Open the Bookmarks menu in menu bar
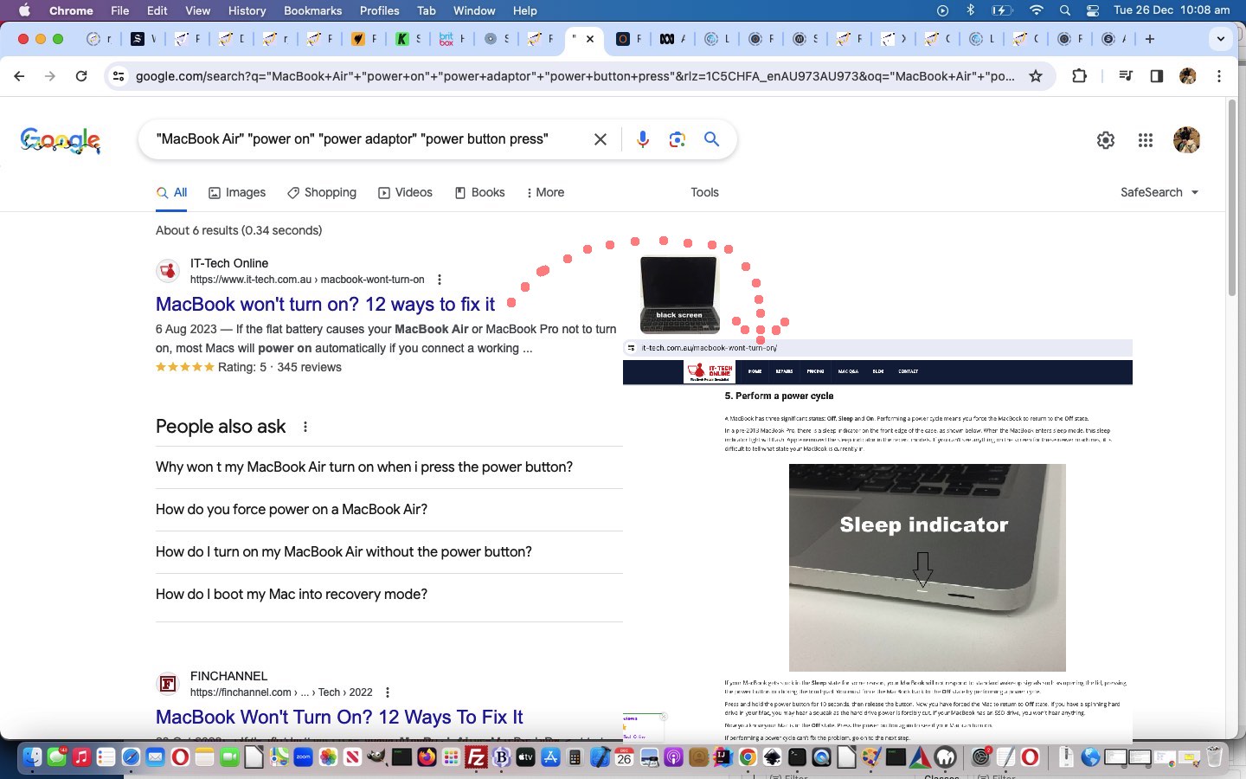This screenshot has width=1246, height=779. [312, 10]
